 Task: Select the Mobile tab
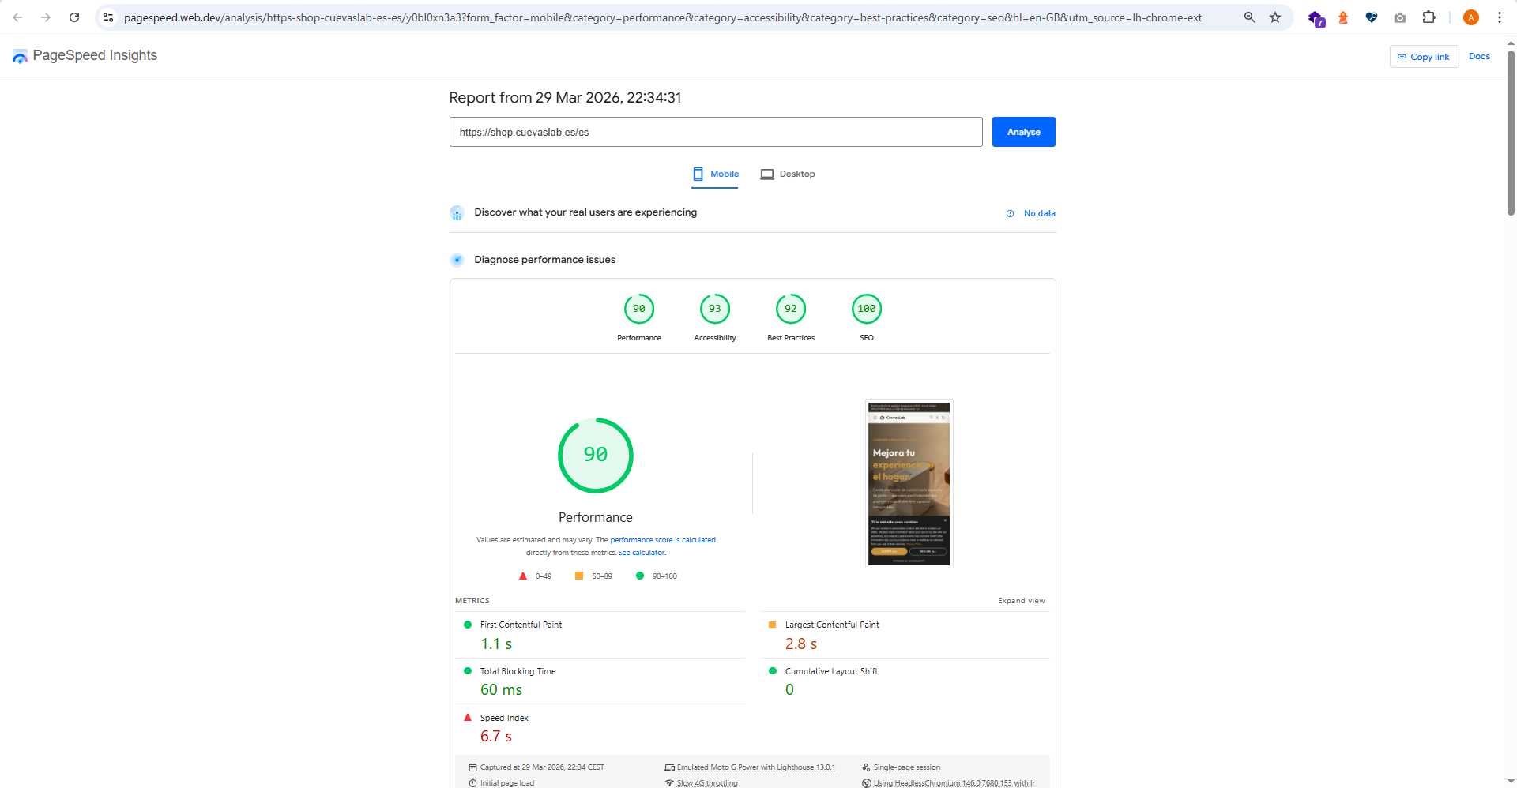point(715,174)
